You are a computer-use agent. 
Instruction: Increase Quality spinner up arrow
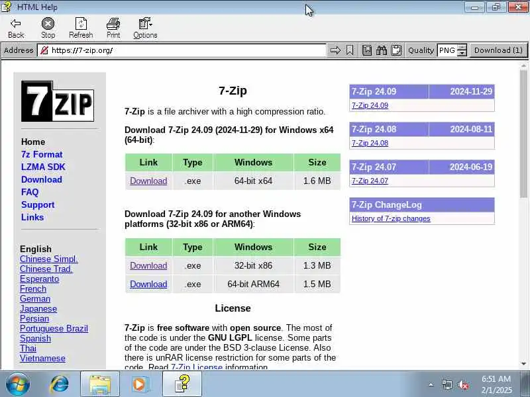tap(462, 48)
